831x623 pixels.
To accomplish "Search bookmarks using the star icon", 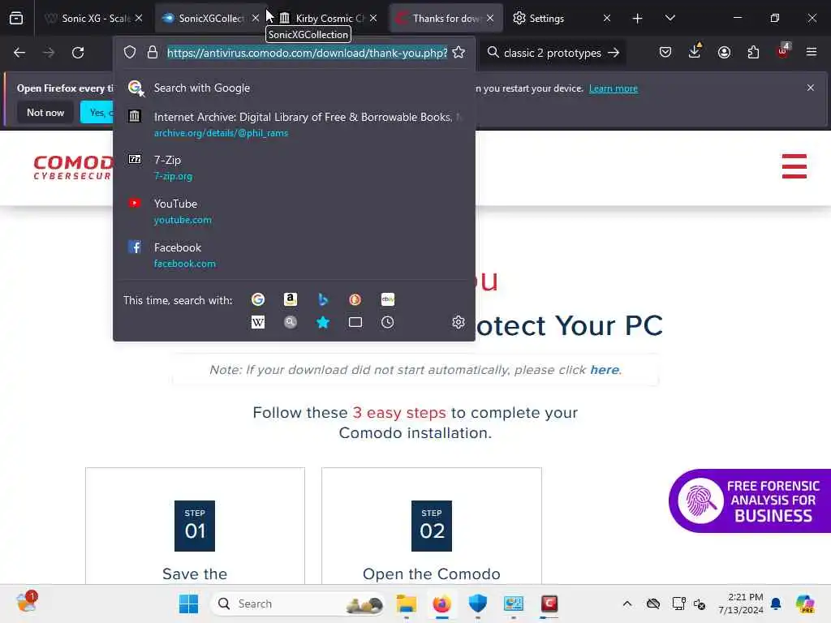I will point(323,322).
